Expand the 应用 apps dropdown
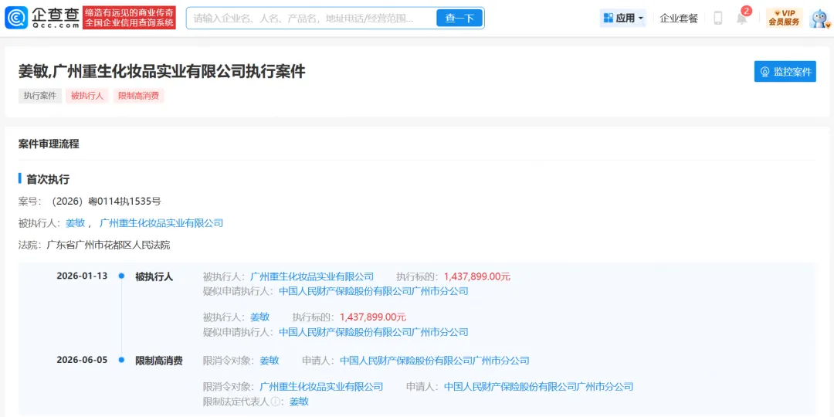Viewport: 834px width, 417px height. 623,18
